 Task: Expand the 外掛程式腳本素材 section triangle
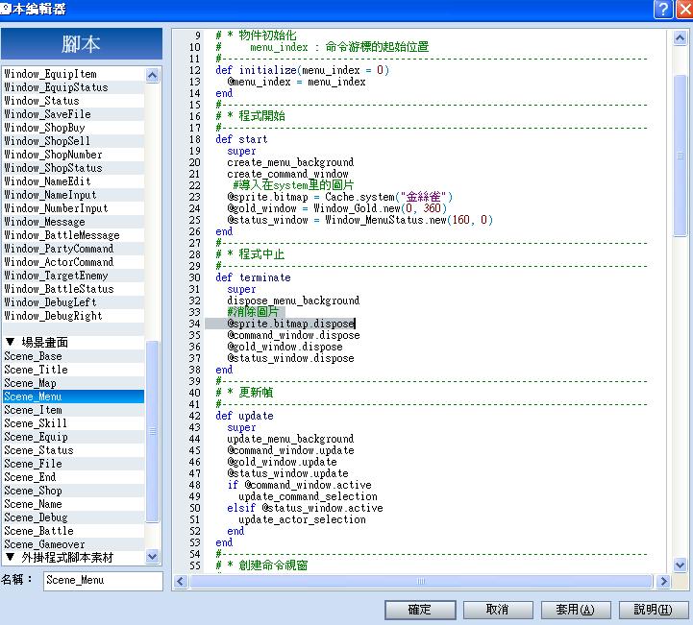pos(11,557)
